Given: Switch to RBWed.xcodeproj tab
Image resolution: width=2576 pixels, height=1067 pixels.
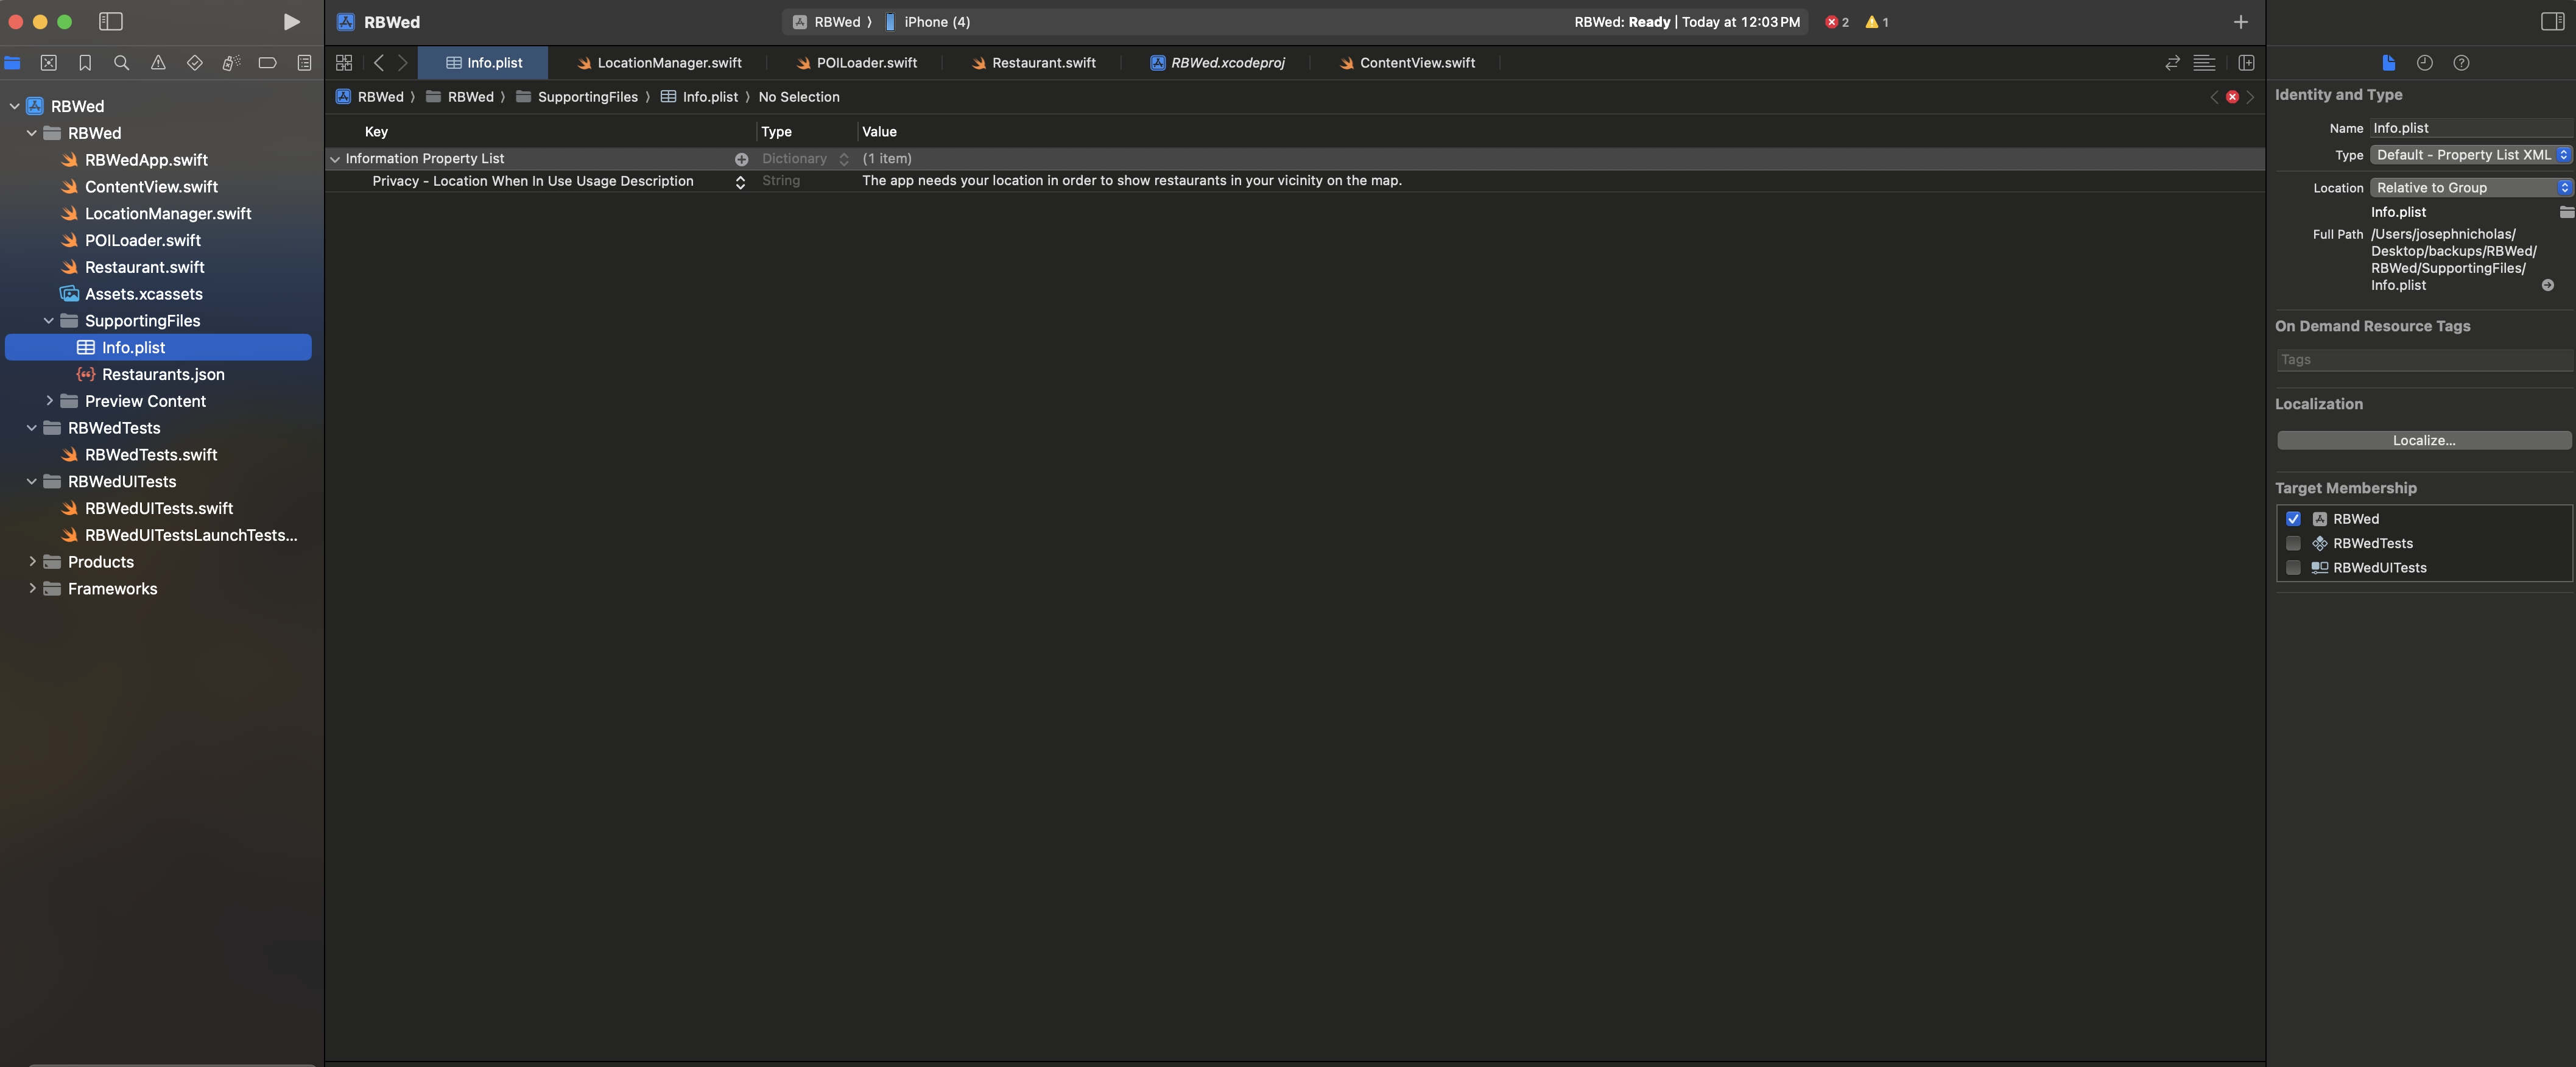Looking at the screenshot, I should pos(1217,63).
